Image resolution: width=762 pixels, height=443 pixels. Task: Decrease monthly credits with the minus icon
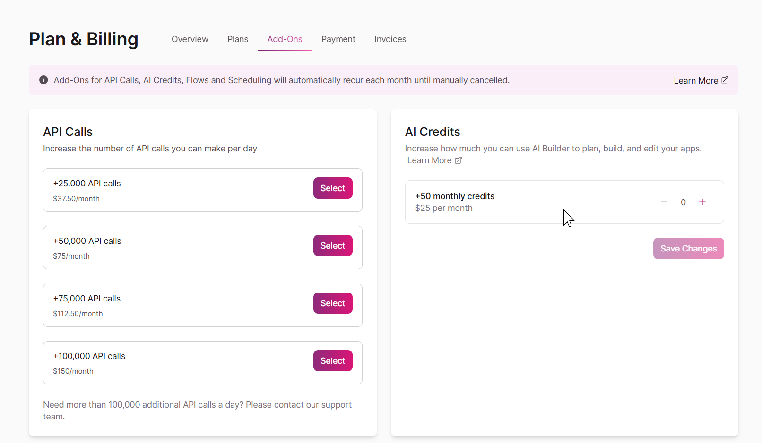click(x=664, y=202)
